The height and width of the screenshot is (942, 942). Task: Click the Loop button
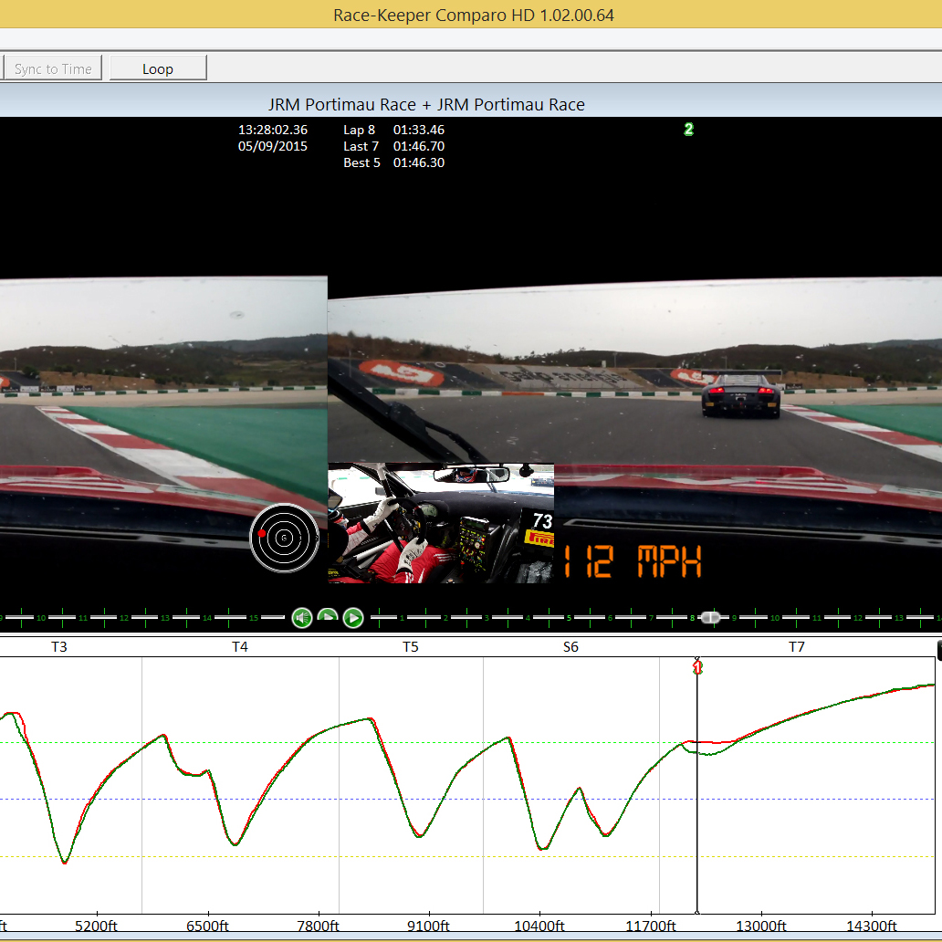158,68
